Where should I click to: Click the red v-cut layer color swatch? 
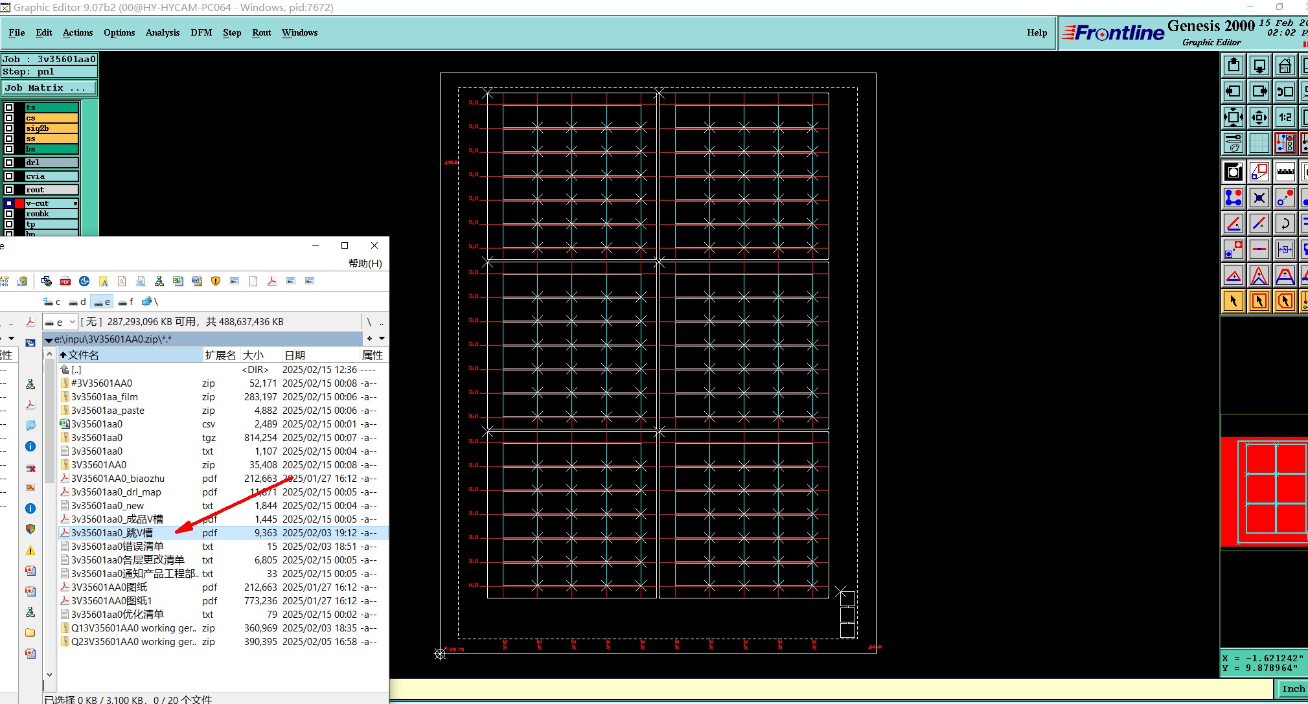point(19,203)
